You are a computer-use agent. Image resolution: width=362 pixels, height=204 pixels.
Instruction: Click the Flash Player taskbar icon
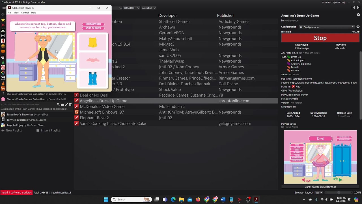pyautogui.click(x=256, y=199)
